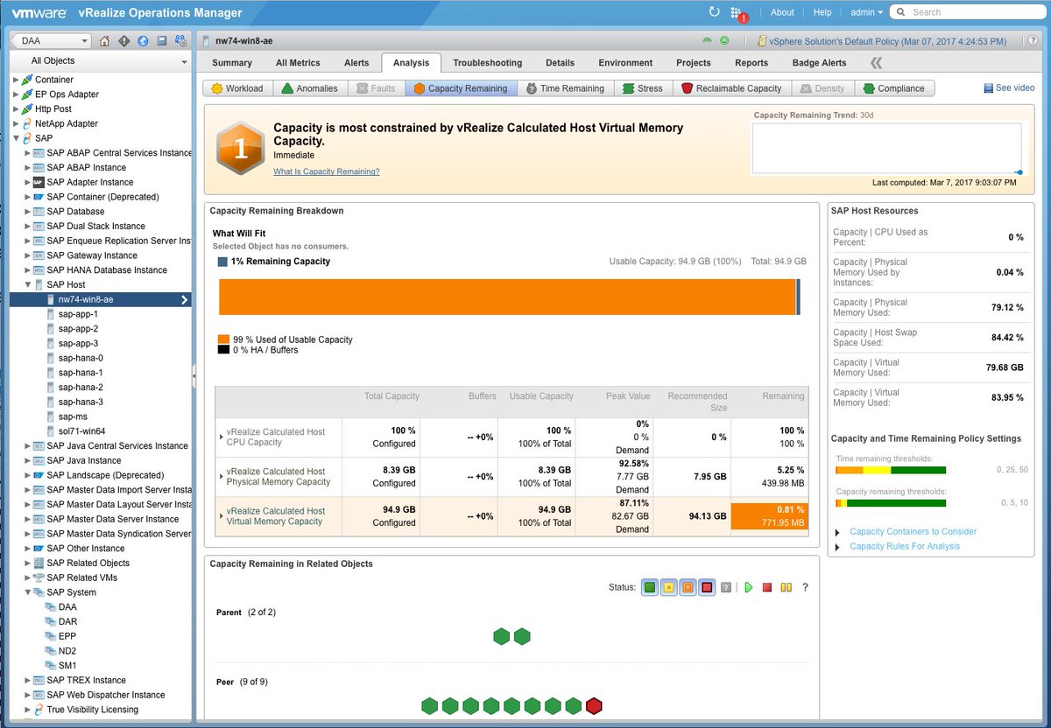Open the Anomalies badge tab
The image size is (1051, 728).
click(x=309, y=88)
